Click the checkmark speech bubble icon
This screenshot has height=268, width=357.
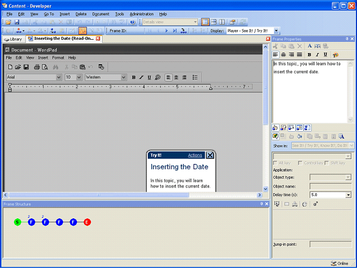pyautogui.click(x=275, y=136)
